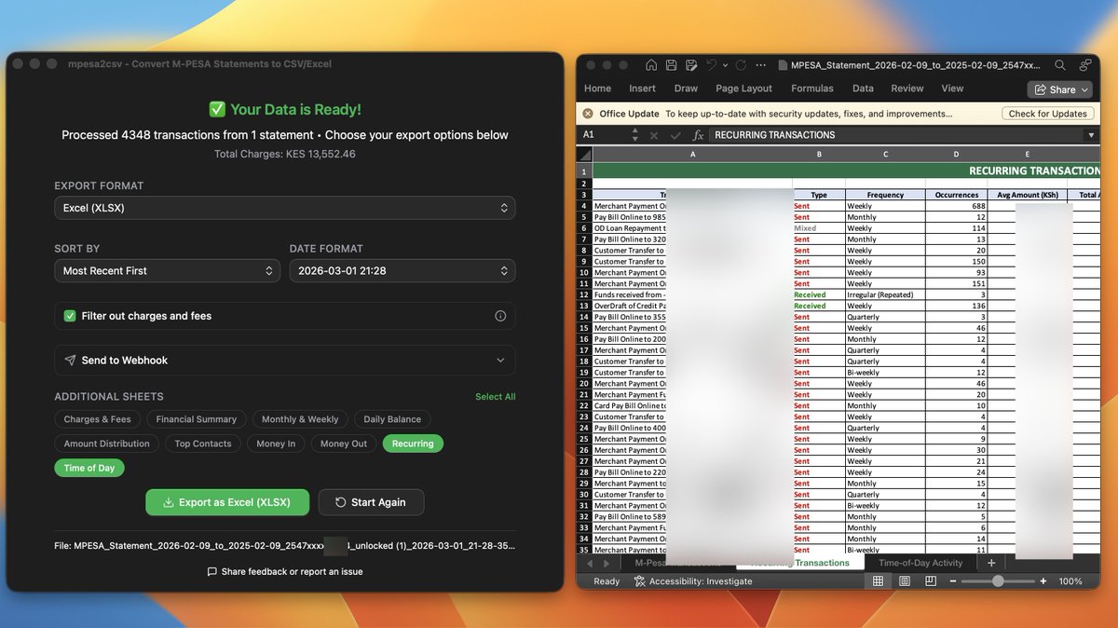This screenshot has width=1118, height=628.
Task: Toggle the Top Contacts sheet chip
Action: pyautogui.click(x=203, y=444)
